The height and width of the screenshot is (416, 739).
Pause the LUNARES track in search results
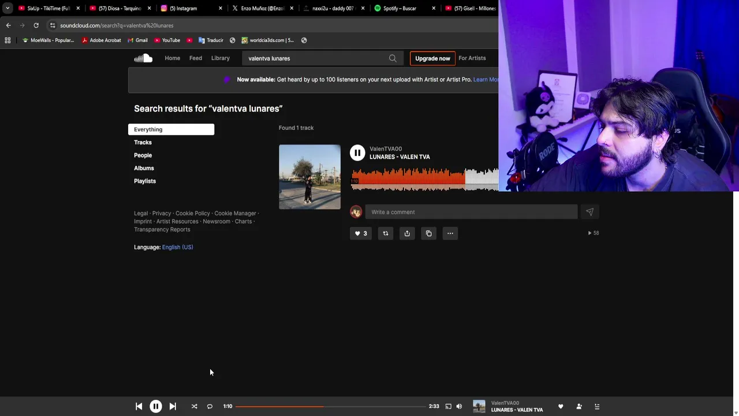point(357,153)
